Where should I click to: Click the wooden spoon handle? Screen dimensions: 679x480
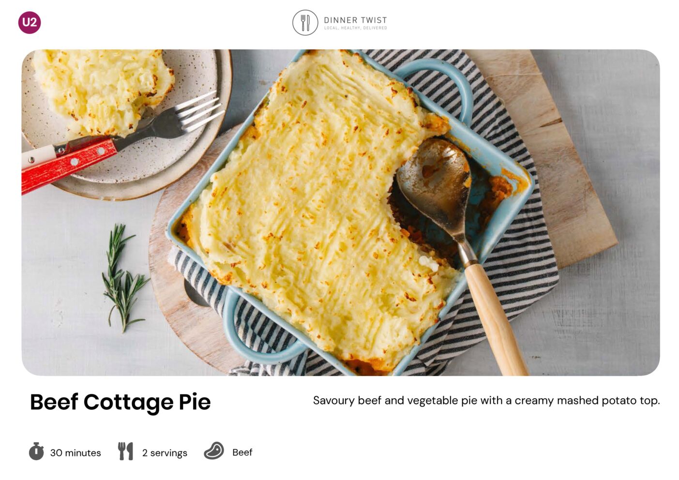496,319
